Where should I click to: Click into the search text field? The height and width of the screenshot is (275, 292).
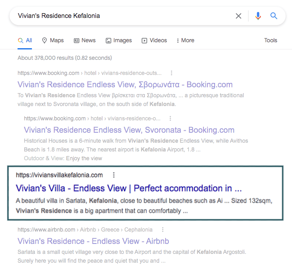[123, 16]
